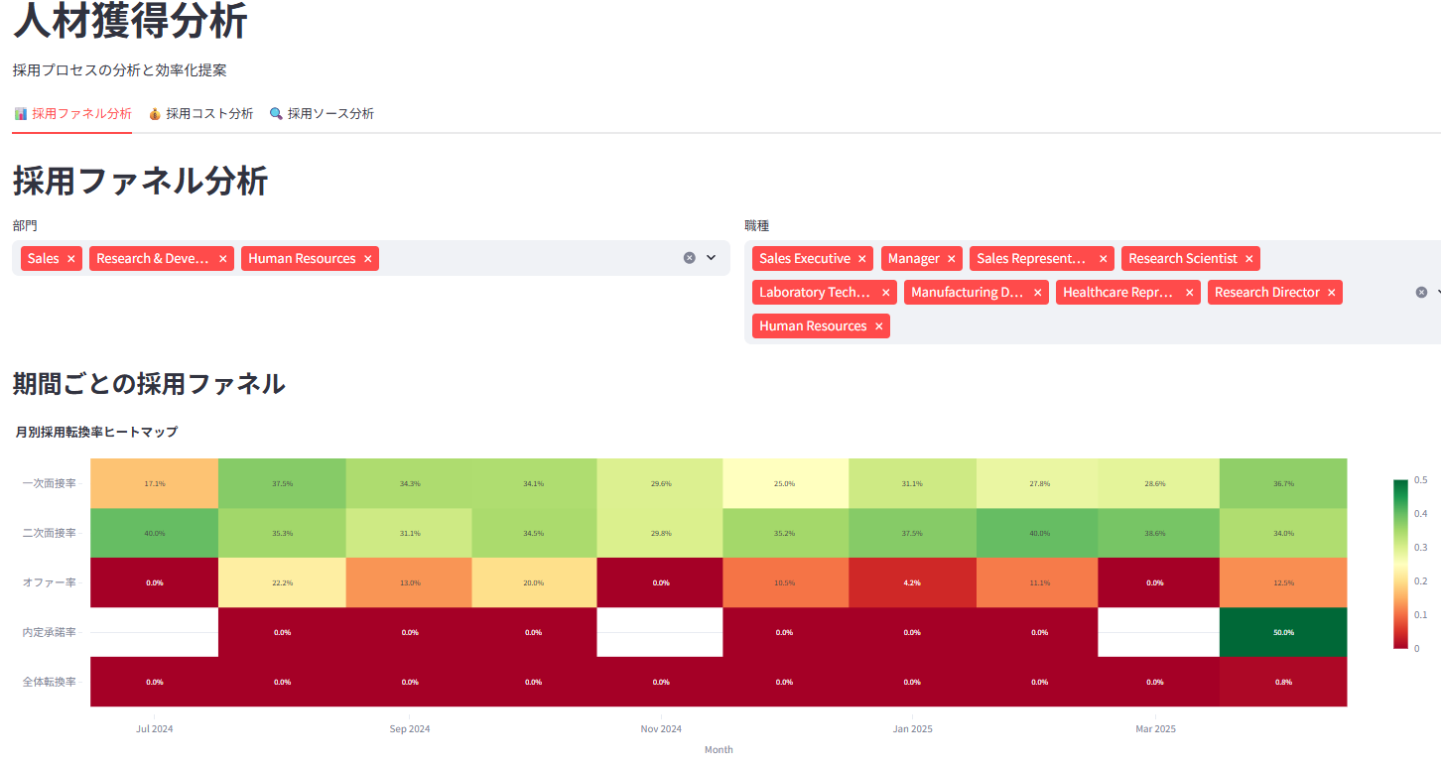Click the 22.2% offer rate cell

pyautogui.click(x=282, y=582)
